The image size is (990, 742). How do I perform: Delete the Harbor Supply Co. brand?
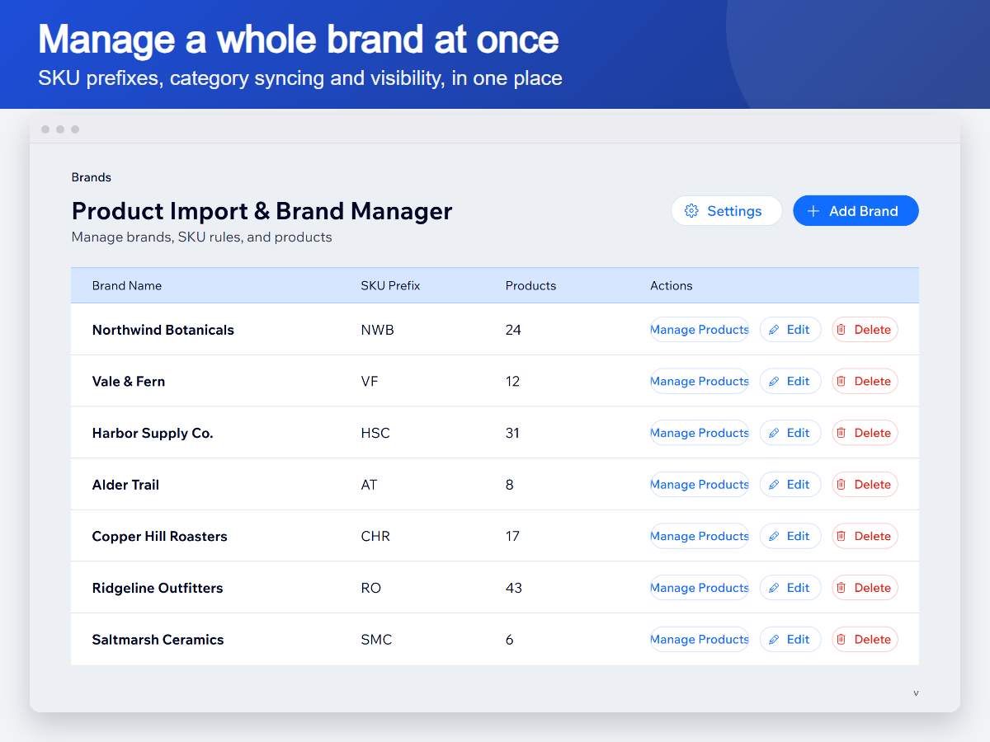coord(865,433)
